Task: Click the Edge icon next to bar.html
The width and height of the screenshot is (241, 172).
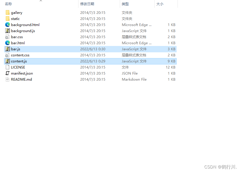Action: pos(7,43)
